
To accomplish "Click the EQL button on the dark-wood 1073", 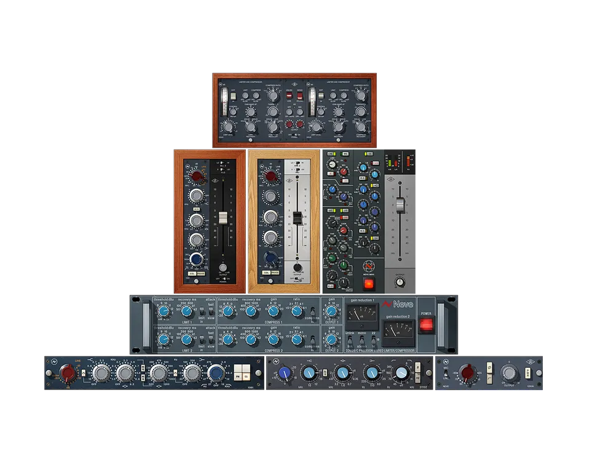I will [x=192, y=273].
